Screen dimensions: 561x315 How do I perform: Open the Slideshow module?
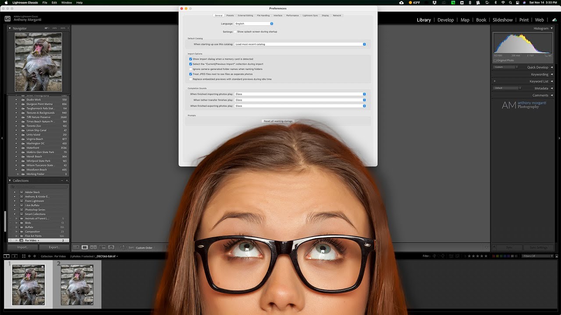(503, 20)
